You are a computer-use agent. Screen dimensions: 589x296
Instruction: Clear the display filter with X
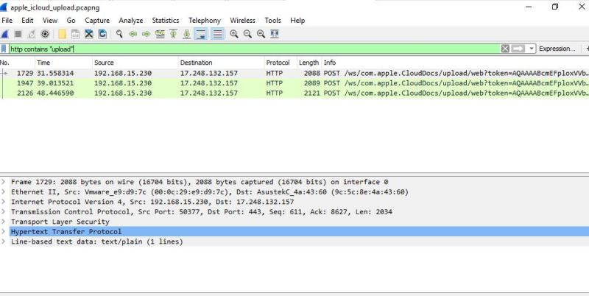point(505,49)
